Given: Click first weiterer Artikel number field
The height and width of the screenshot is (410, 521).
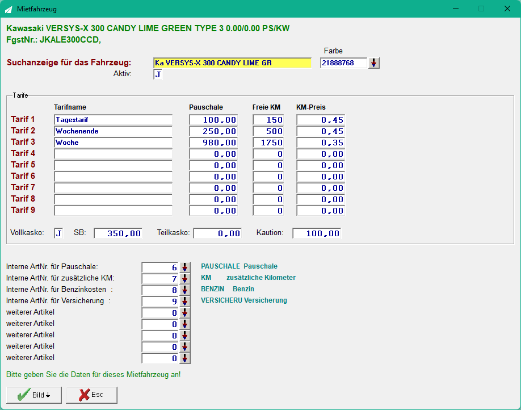Looking at the screenshot, I should tap(160, 313).
